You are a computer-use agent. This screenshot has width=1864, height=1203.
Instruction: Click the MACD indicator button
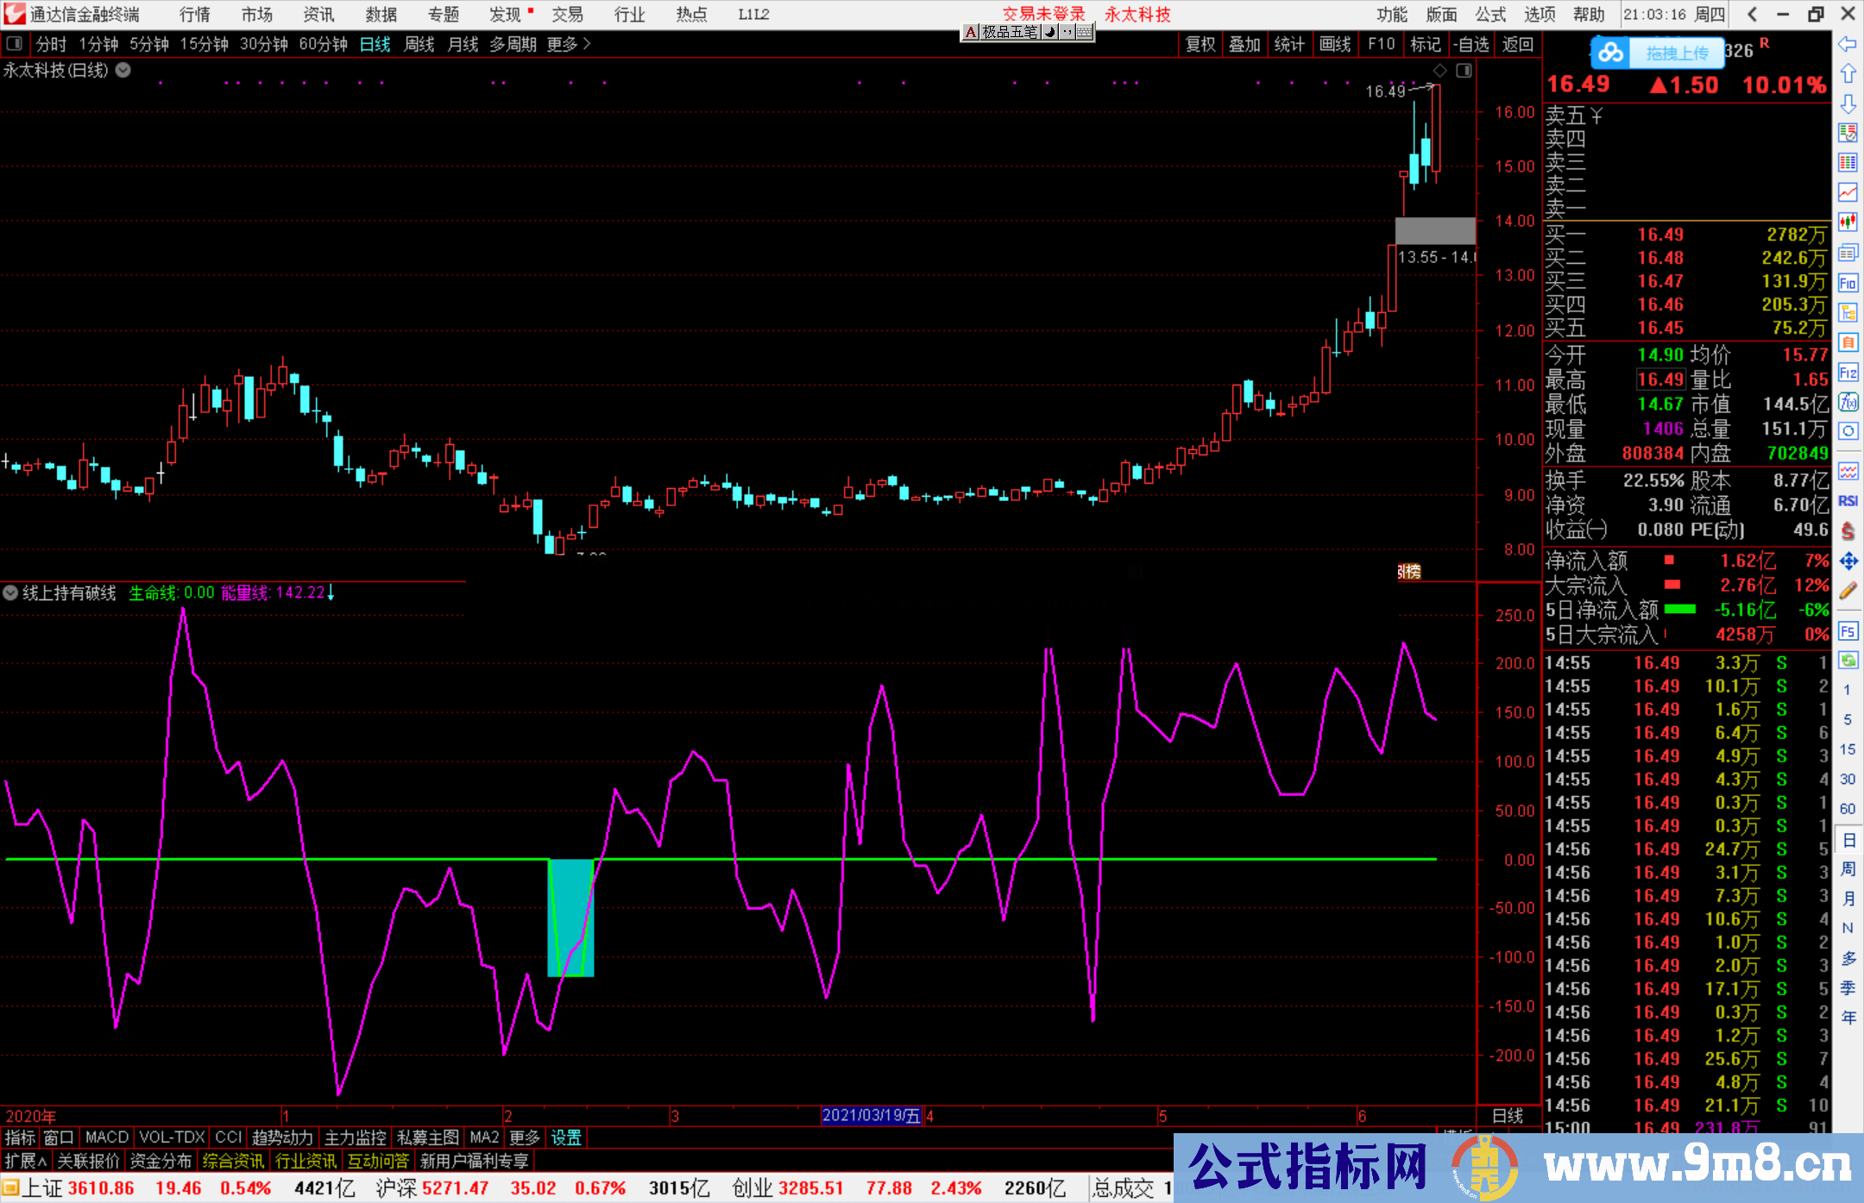tap(106, 1137)
